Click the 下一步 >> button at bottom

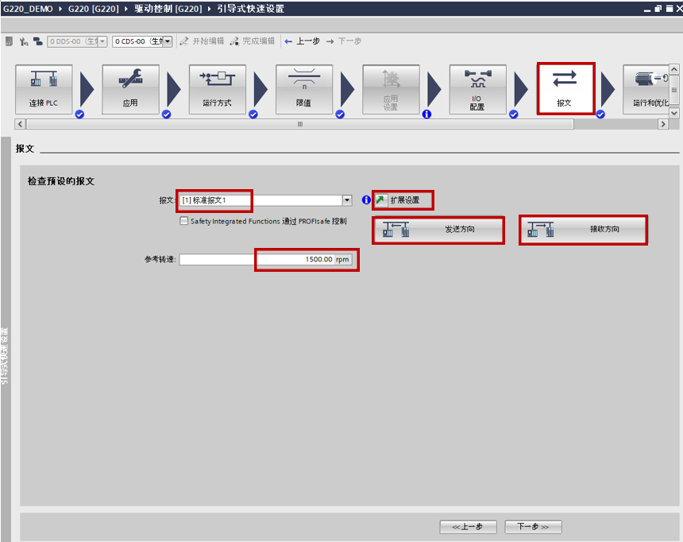point(533,527)
